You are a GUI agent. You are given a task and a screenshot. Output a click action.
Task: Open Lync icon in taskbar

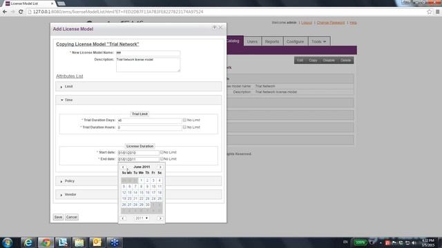[x=63, y=242]
